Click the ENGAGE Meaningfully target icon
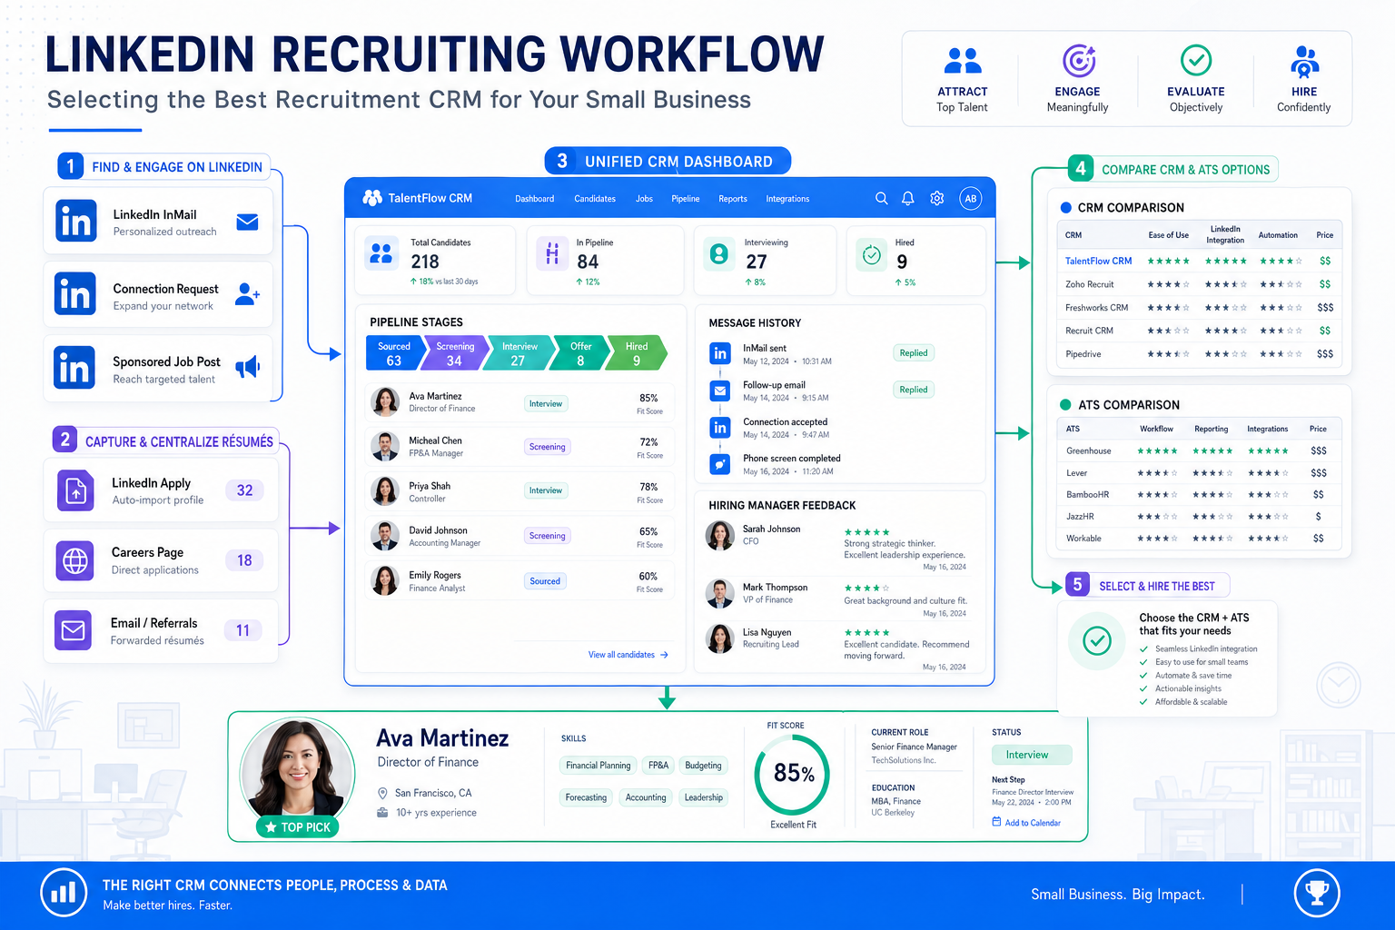1395x930 pixels. point(1079,61)
